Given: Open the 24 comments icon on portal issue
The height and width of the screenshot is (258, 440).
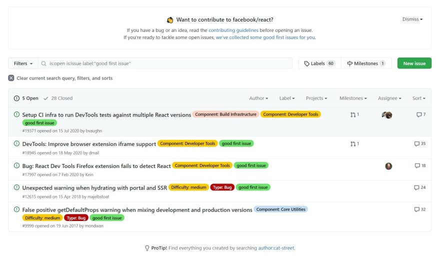Looking at the screenshot, I should click(416, 187).
